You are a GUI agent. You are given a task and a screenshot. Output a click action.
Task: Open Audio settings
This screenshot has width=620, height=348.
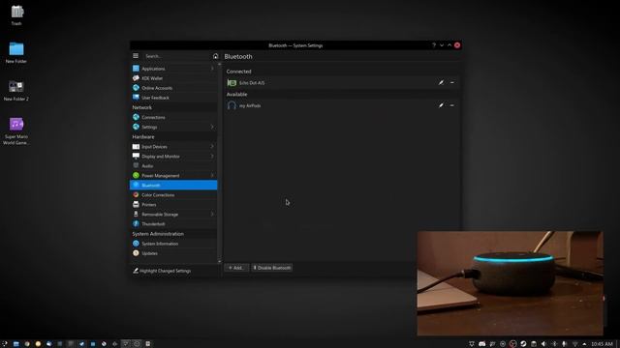pyautogui.click(x=173, y=165)
